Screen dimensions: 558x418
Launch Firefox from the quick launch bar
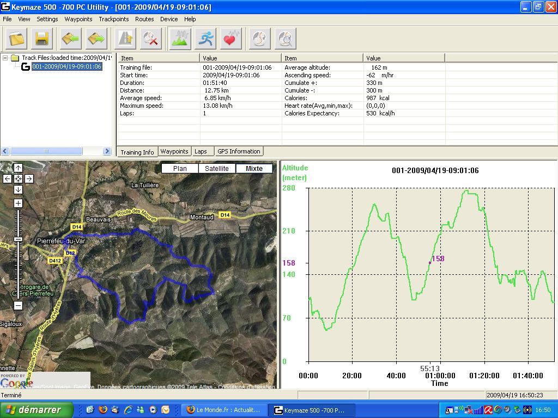pyautogui.click(x=103, y=410)
